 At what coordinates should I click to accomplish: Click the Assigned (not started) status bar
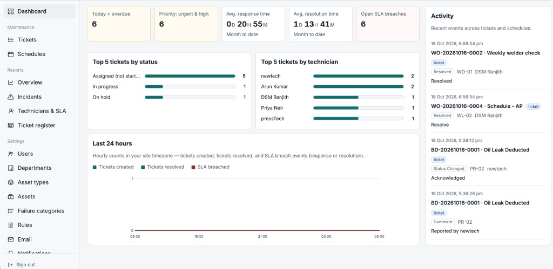(x=190, y=76)
